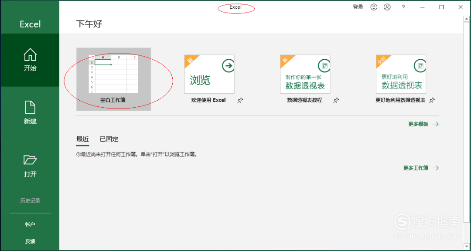Open 反馈 in the sidebar
The width and height of the screenshot is (471, 251).
pyautogui.click(x=30, y=241)
